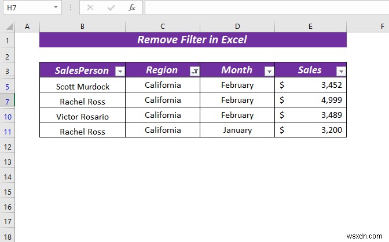389x242 pixels.
Task: Select the 'January' cell
Action: (237, 130)
